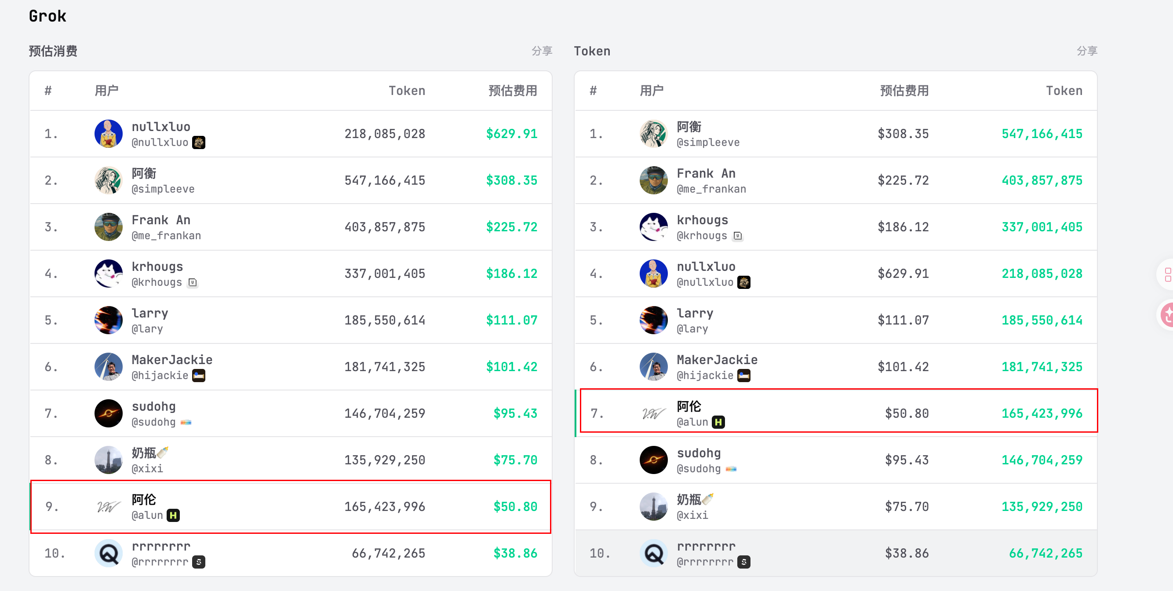1173x591 pixels.
Task: Click the @lary handle in the Token table
Action: pos(692,329)
